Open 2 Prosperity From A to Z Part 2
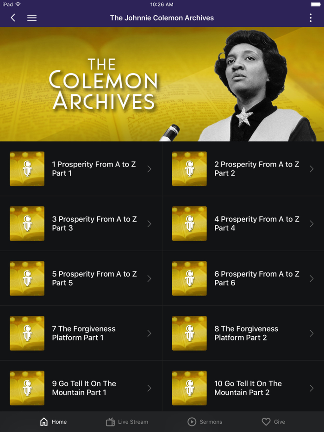 (243, 169)
